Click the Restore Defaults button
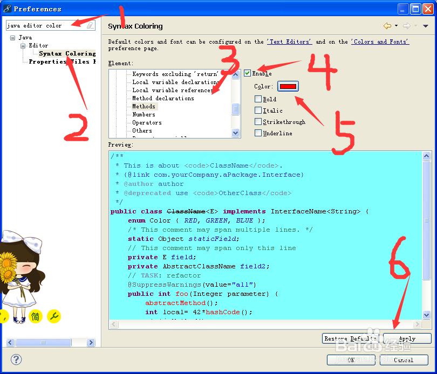 [x=350, y=338]
